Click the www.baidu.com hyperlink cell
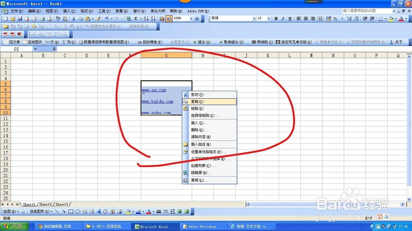Image resolution: width=412 pixels, height=231 pixels. pyautogui.click(x=157, y=102)
